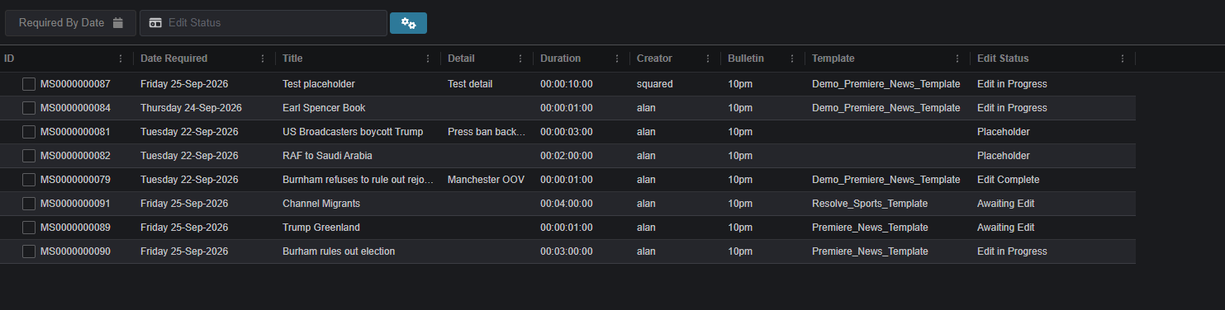The height and width of the screenshot is (310, 1225).
Task: Click title 'Test placeholder'
Action: pos(318,84)
